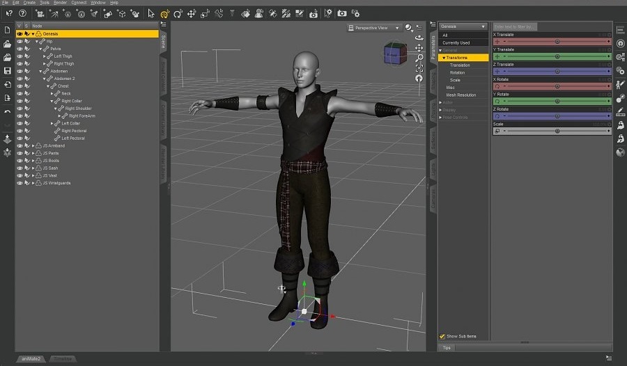This screenshot has height=366, width=627.
Task: Click the Undo icon in the left sidebar
Action: click(7, 111)
